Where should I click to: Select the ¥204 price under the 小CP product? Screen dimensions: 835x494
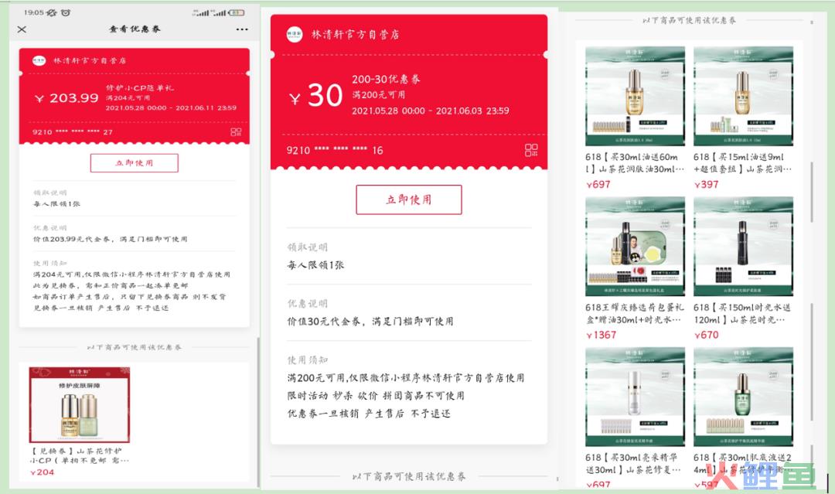pyautogui.click(x=42, y=472)
